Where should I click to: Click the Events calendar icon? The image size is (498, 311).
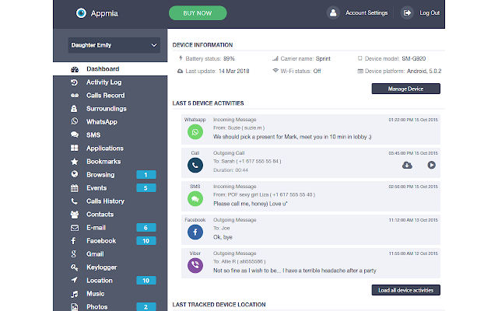(75, 188)
